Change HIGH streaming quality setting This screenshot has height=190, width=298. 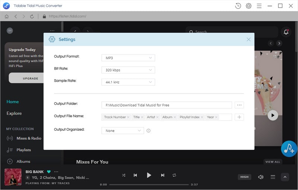click(x=244, y=177)
